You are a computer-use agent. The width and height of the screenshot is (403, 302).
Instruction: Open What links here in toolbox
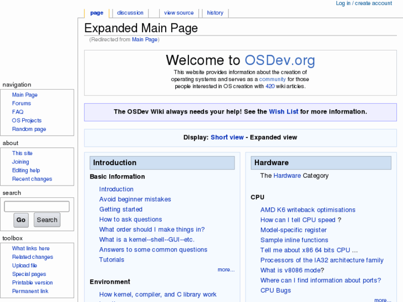click(x=30, y=248)
